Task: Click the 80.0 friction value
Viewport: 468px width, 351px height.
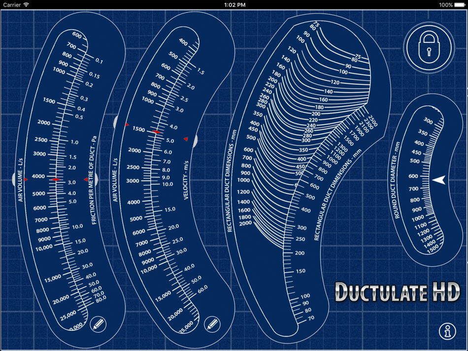Action: [x=101, y=298]
